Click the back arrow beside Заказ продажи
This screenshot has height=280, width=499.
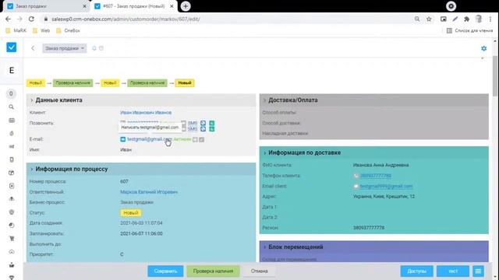33,48
